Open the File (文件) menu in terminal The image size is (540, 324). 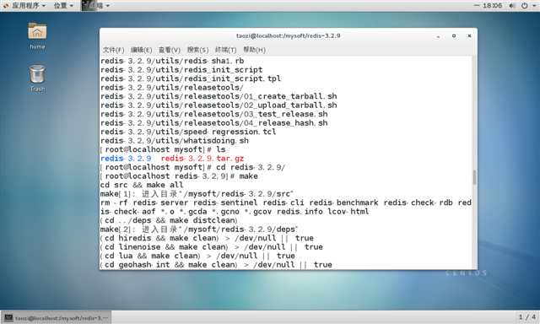coord(113,50)
